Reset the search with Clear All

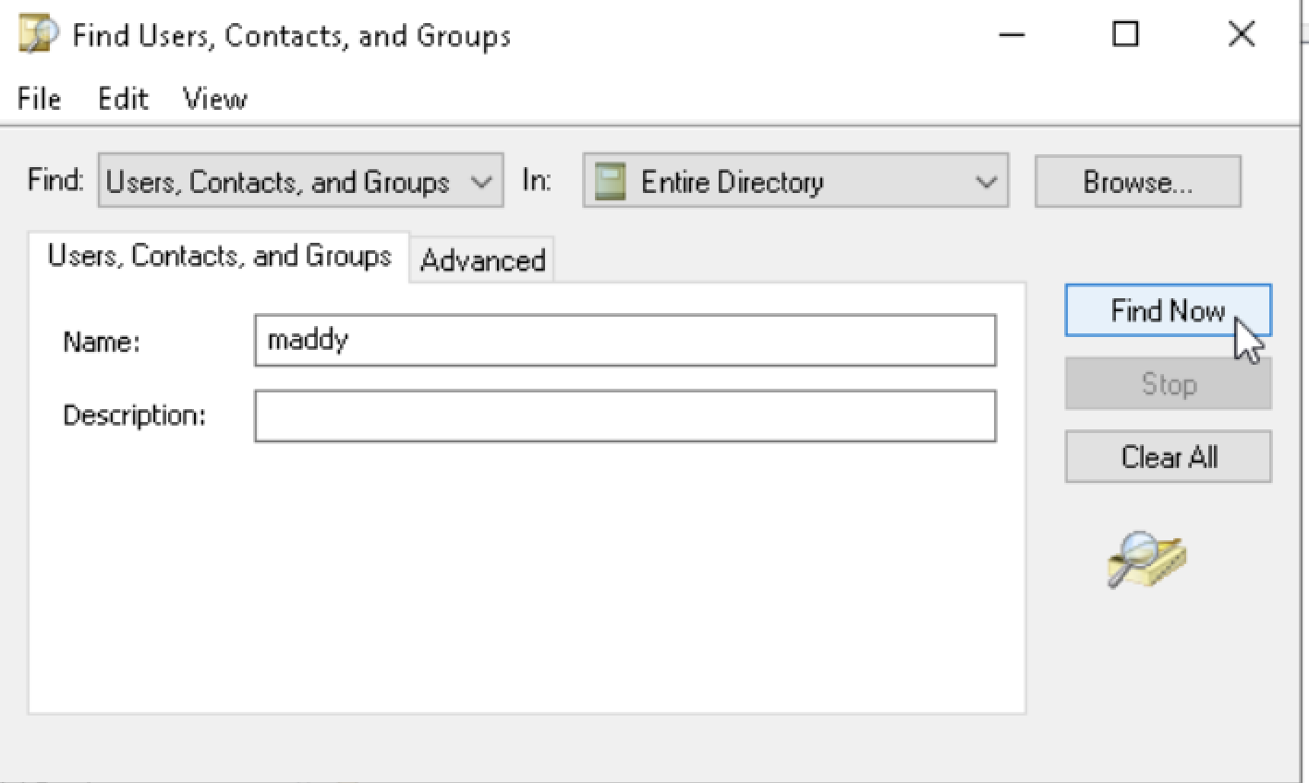(1168, 457)
